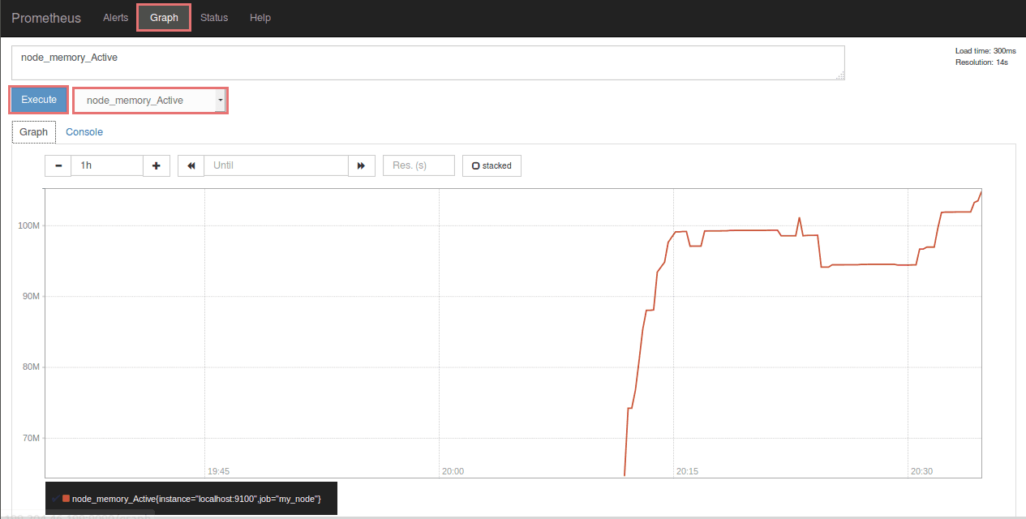Open the Status menu in navbar

click(214, 18)
